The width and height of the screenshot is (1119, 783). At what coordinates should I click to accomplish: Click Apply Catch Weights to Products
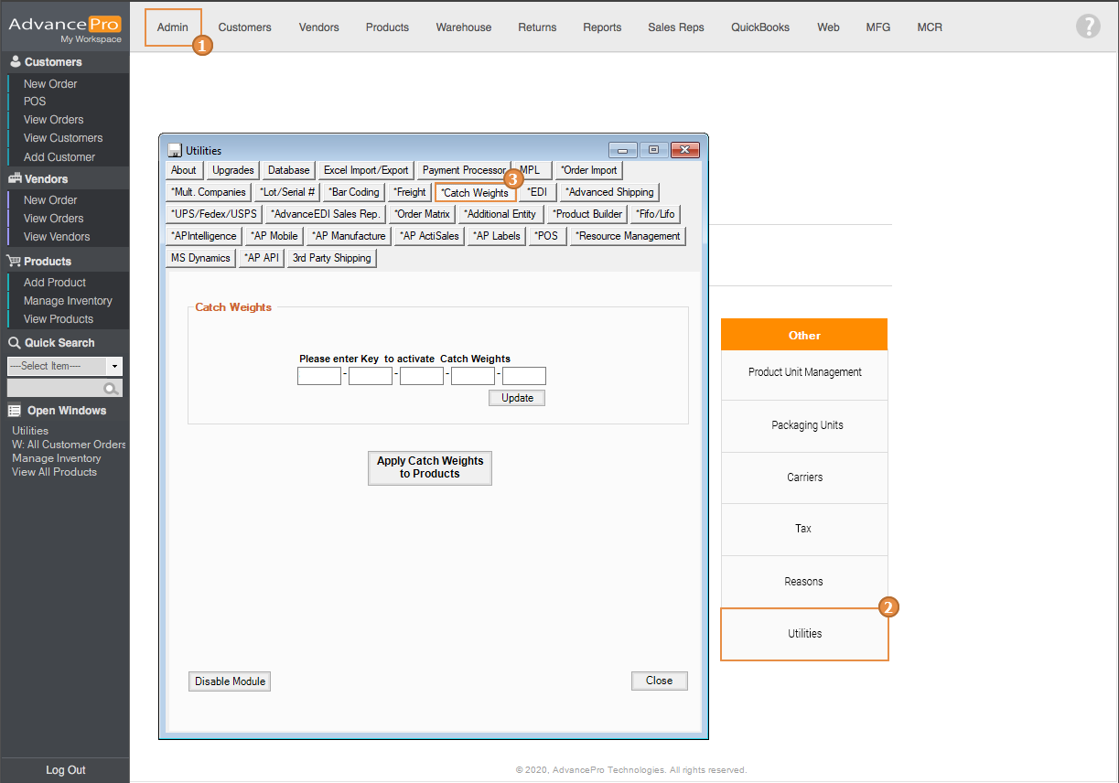(x=429, y=467)
